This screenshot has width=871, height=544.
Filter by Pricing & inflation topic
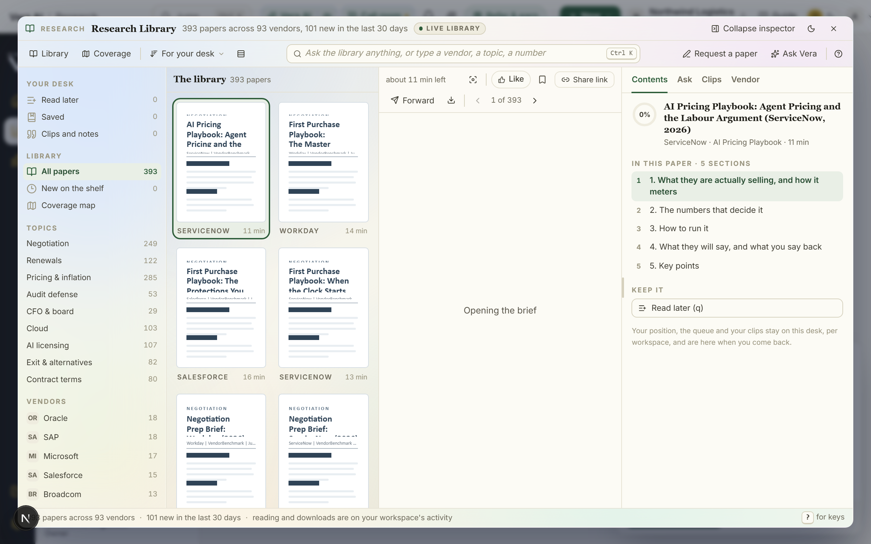pyautogui.click(x=92, y=277)
